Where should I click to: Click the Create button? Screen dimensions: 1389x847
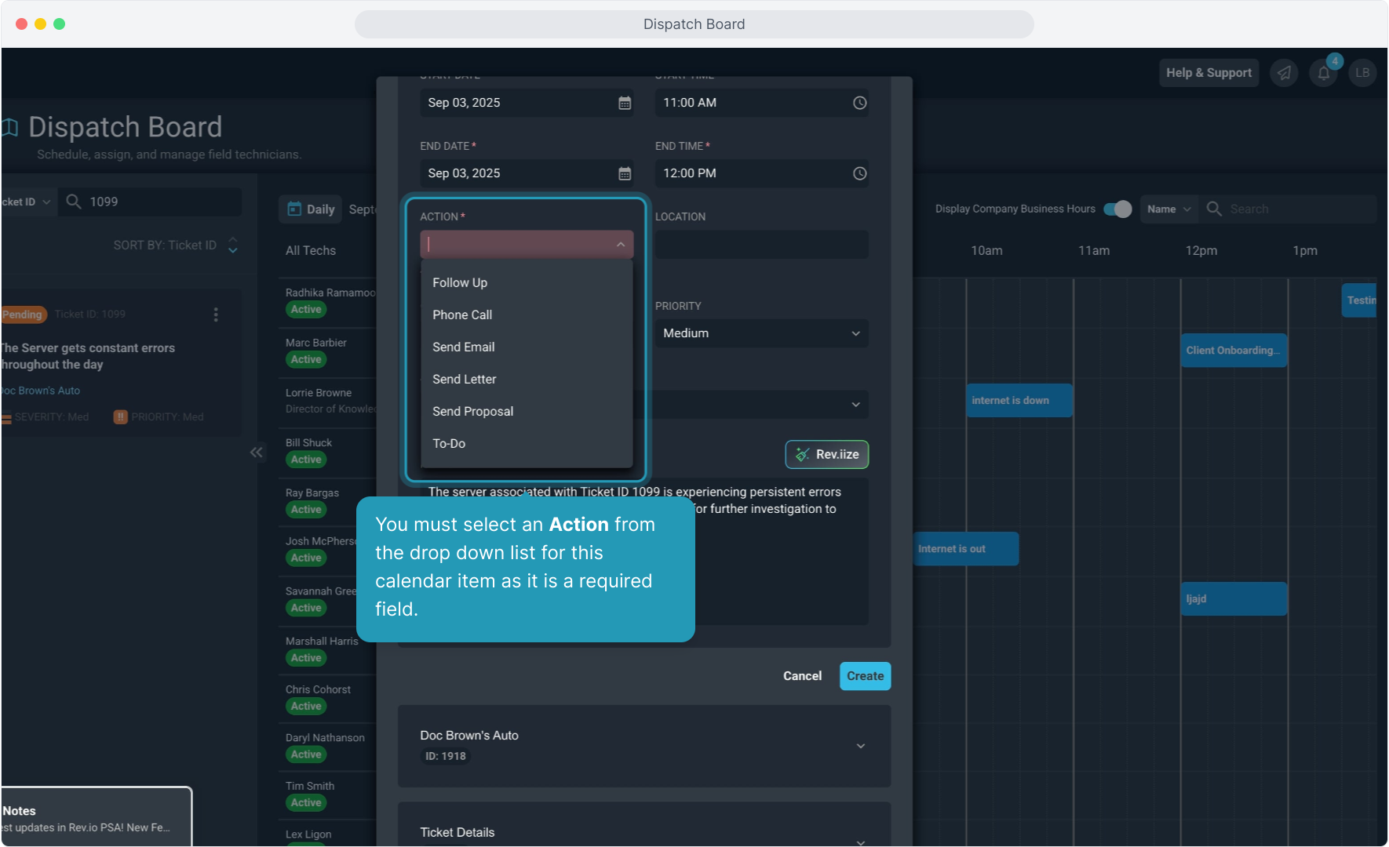865,676
